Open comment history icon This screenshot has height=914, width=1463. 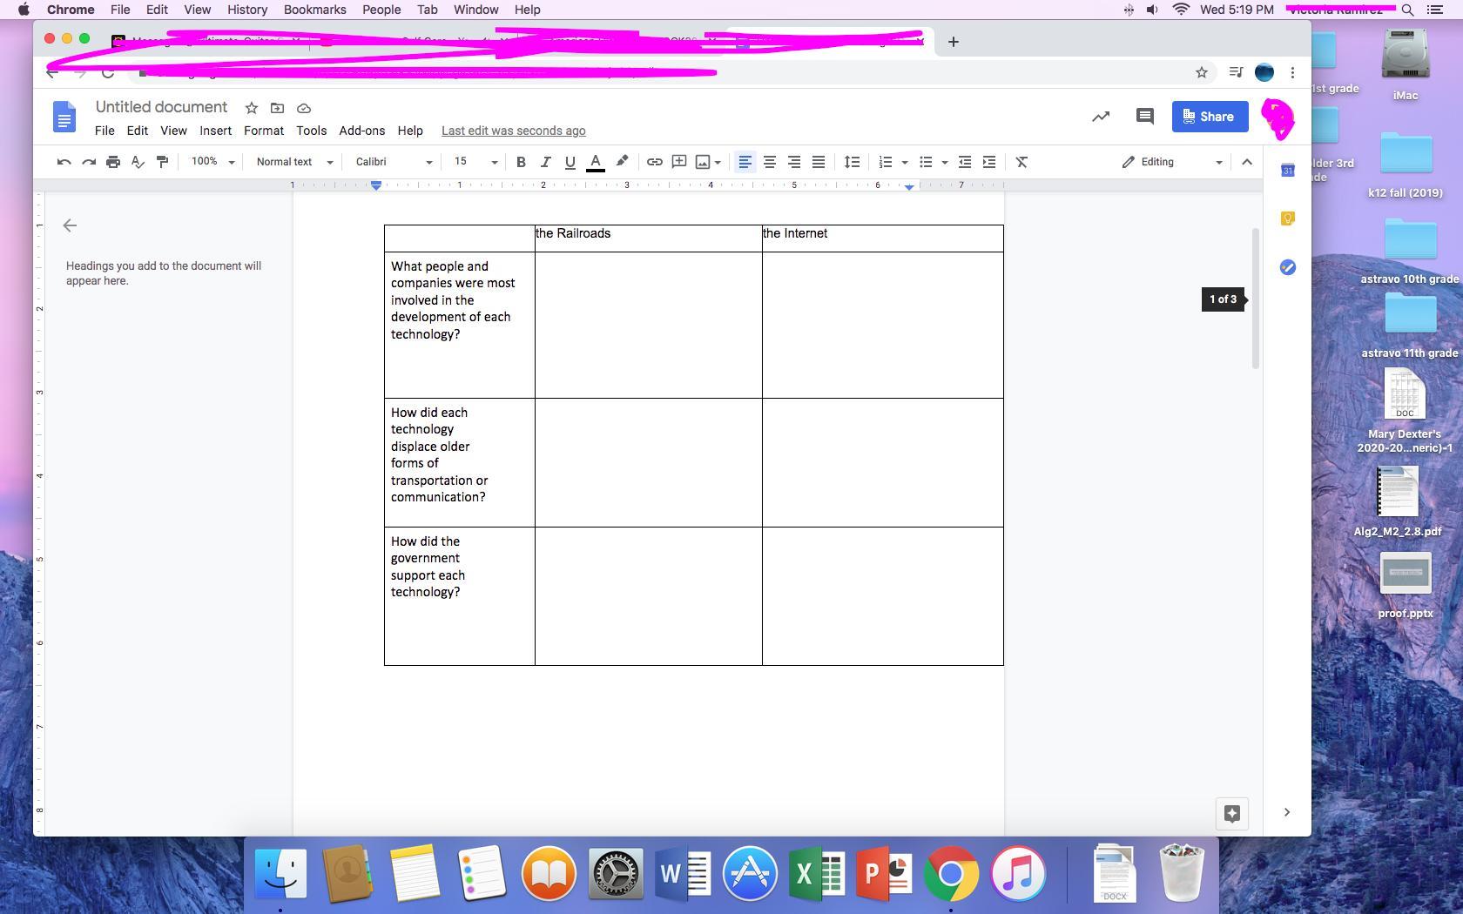pos(1145,117)
